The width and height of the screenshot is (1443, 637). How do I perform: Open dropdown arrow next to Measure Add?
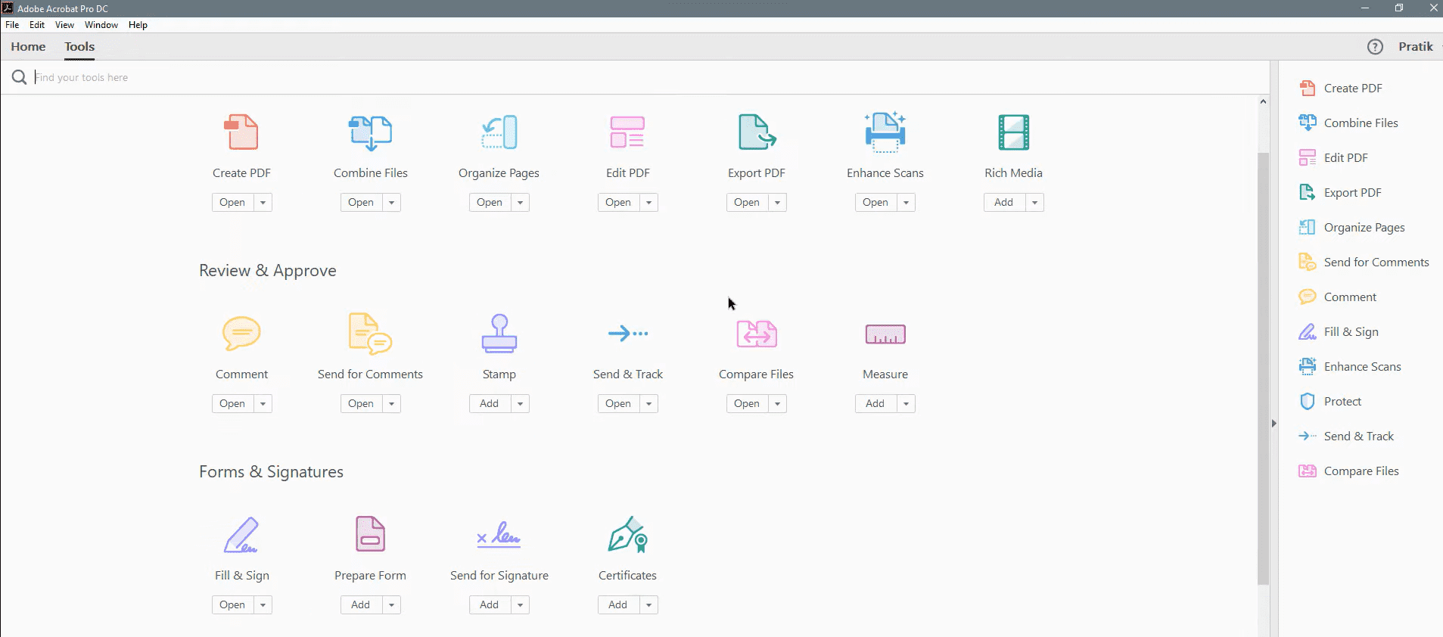pyautogui.click(x=906, y=403)
